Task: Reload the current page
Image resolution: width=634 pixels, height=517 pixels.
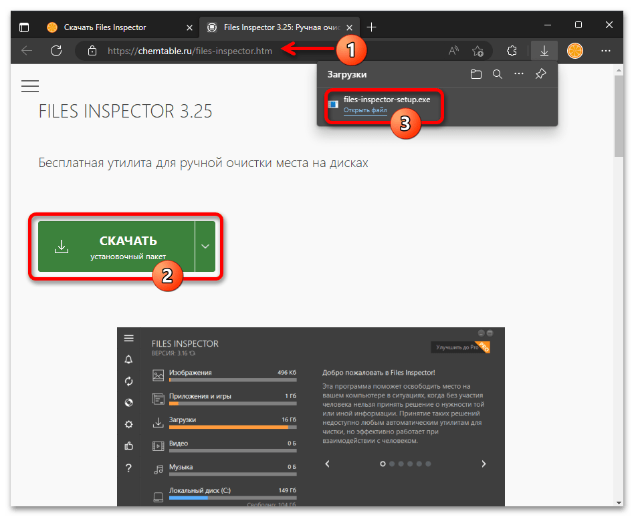Action: (x=56, y=51)
